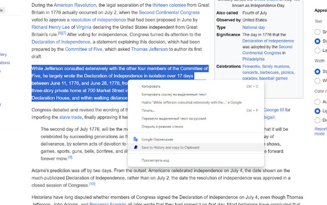Select the Small text size option
Screen dimensions: 327x205
click(x=317, y=32)
